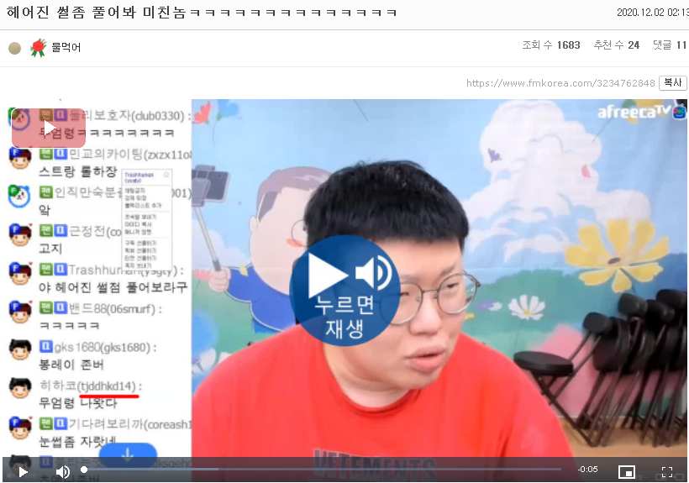
Task: Click chat message '눈썹좀 자랐네'
Action: (x=78, y=442)
